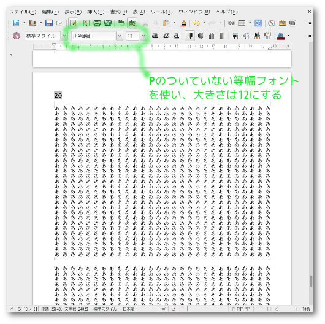This screenshot has width=325, height=324.
Task: Click the Save document floppy icon
Action: (x=49, y=23)
